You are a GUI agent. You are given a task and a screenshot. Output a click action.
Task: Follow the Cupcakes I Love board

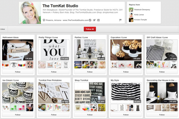126,72
